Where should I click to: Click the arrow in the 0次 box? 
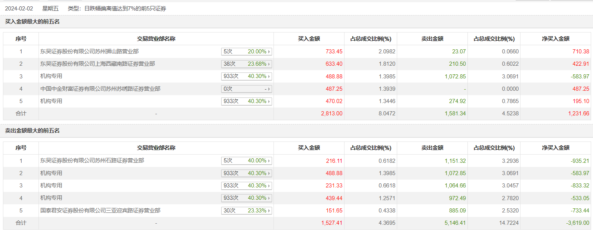click(x=269, y=89)
